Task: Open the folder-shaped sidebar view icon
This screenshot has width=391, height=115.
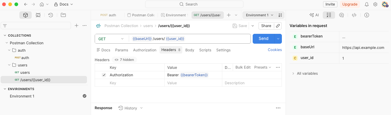Action: tap(63, 15)
